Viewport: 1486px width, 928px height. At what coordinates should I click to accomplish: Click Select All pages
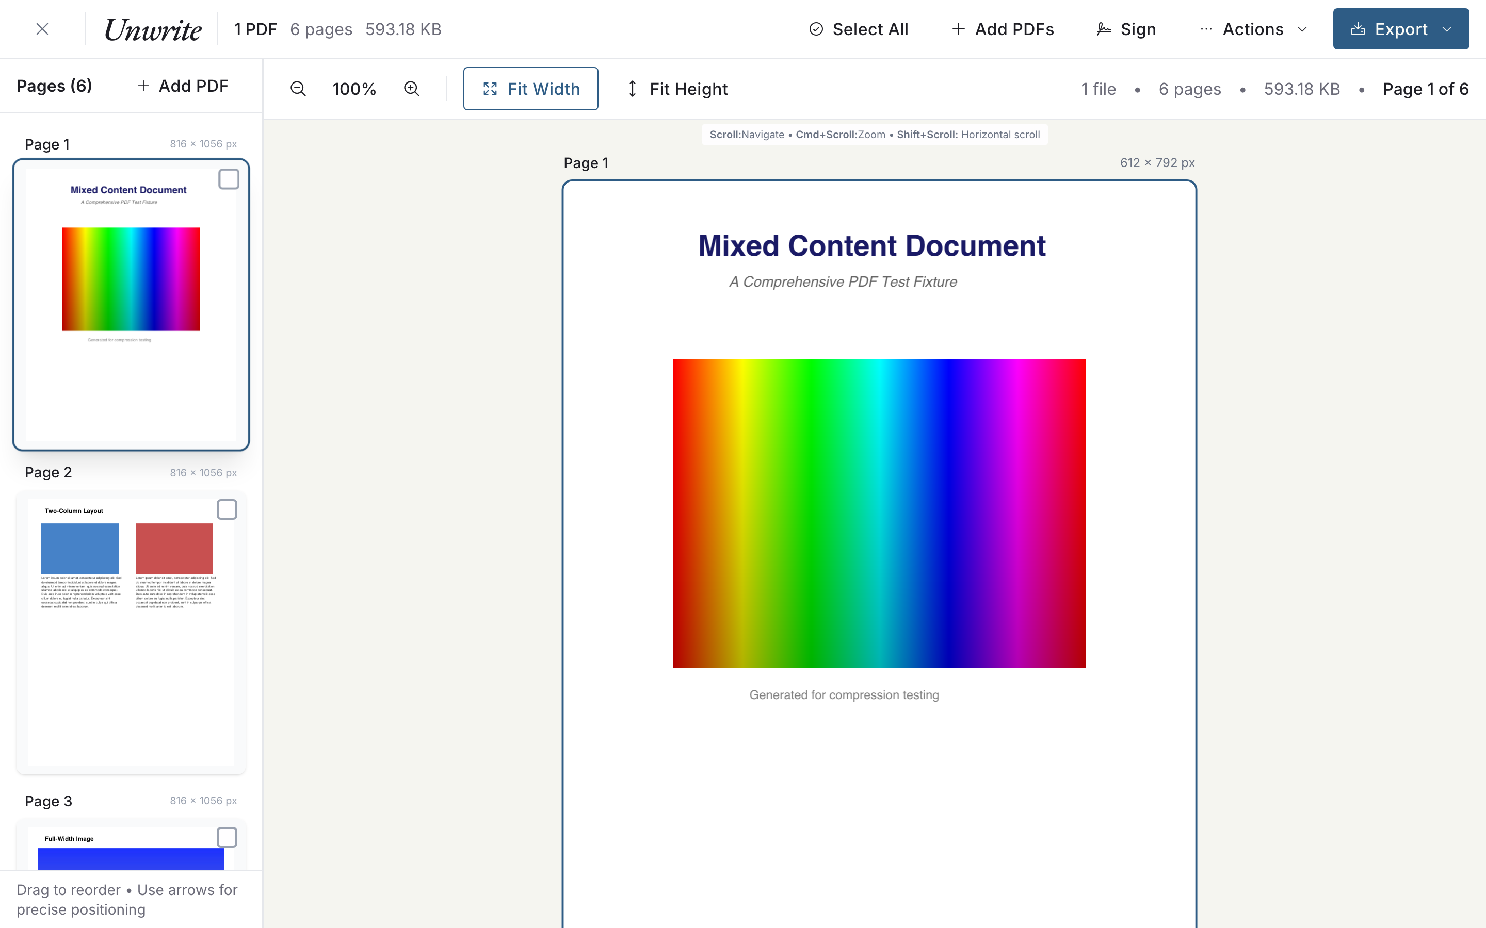point(859,29)
